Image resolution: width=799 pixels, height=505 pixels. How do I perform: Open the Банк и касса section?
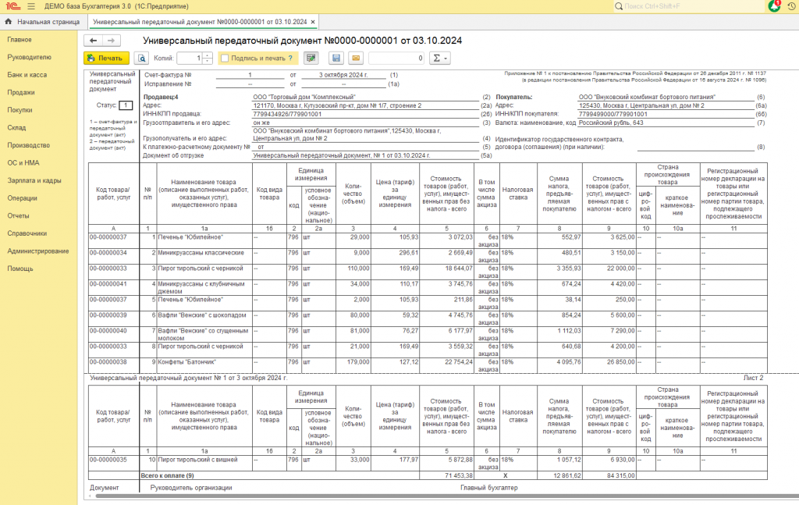point(27,75)
